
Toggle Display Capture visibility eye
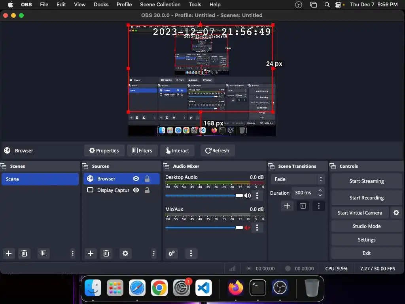tap(136, 190)
